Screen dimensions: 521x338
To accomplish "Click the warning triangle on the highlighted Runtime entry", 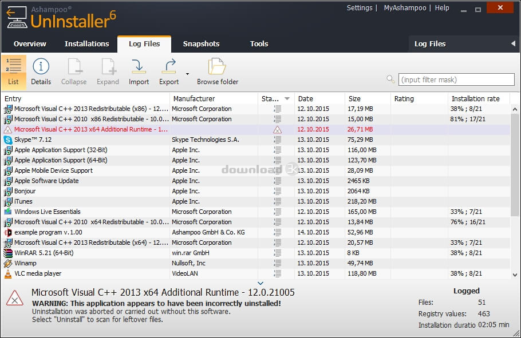I will pyautogui.click(x=7, y=129).
